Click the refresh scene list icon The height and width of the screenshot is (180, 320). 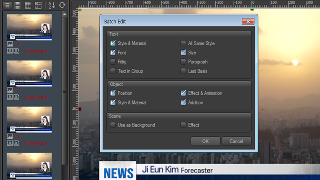(x=62, y=5)
